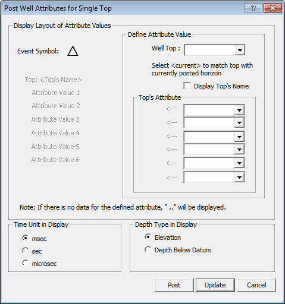The width and height of the screenshot is (285, 304).
Task: Close the Post Well Attributes dialog
Action: [273, 8]
